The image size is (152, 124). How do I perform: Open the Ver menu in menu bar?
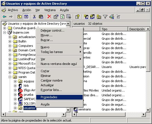point(38,10)
